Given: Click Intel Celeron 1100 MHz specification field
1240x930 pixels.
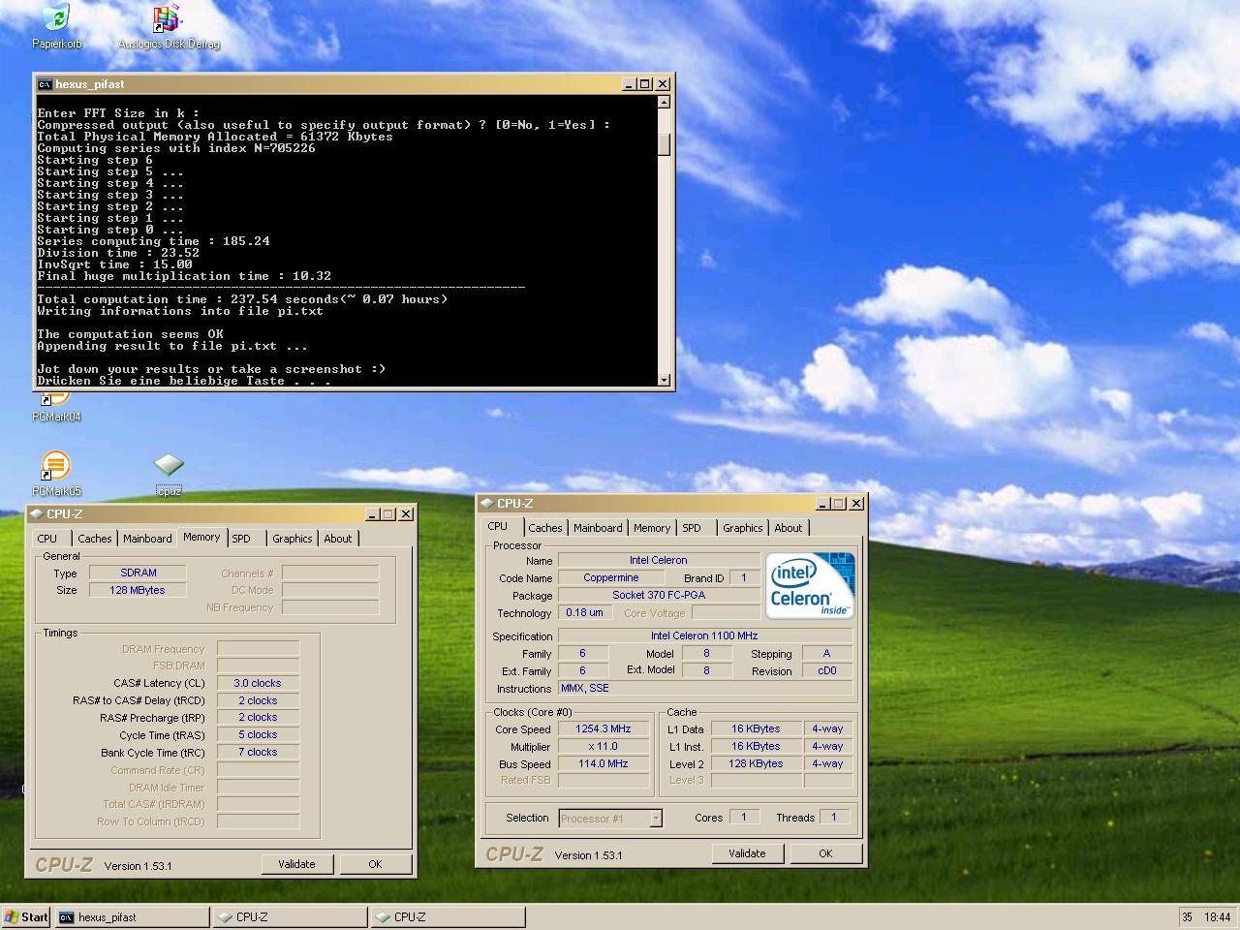Looking at the screenshot, I should [x=704, y=635].
